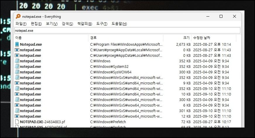Click the icon of the 6 KB notepad.exe entry
The height and width of the screenshot is (138, 255).
[17, 105]
